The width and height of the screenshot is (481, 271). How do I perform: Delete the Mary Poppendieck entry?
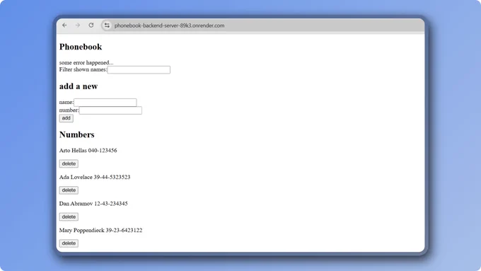click(69, 243)
